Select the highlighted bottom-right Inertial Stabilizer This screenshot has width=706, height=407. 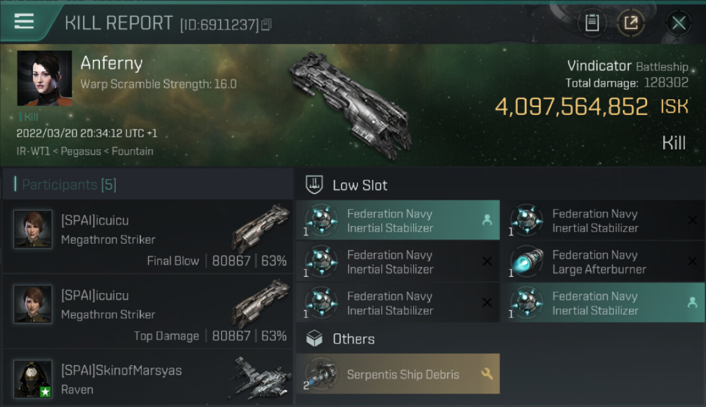603,303
